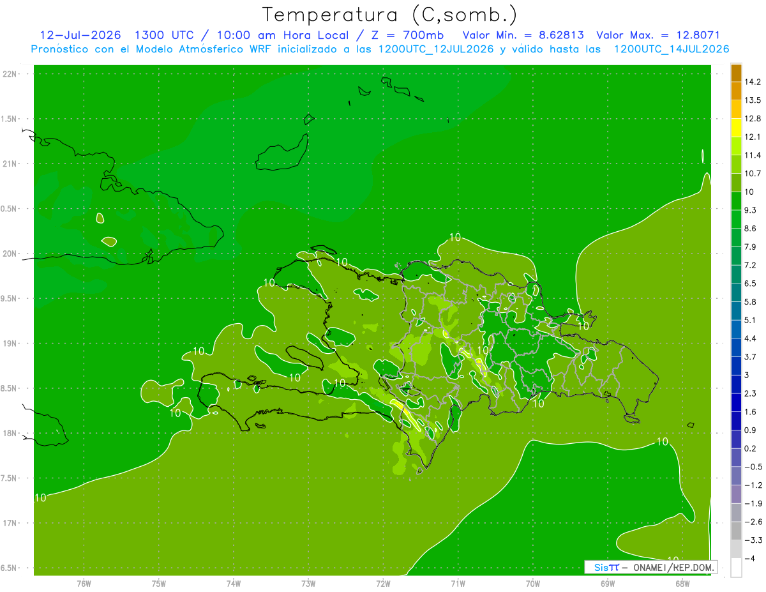Pick the bright yellow swatch between 12.1 and 12.8
Image resolution: width=766 pixels, height=592 pixels.
tap(736, 128)
